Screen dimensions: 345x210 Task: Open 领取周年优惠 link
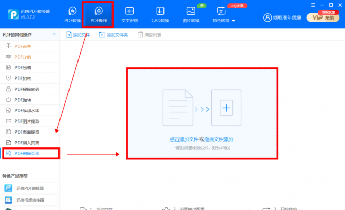coord(287,18)
